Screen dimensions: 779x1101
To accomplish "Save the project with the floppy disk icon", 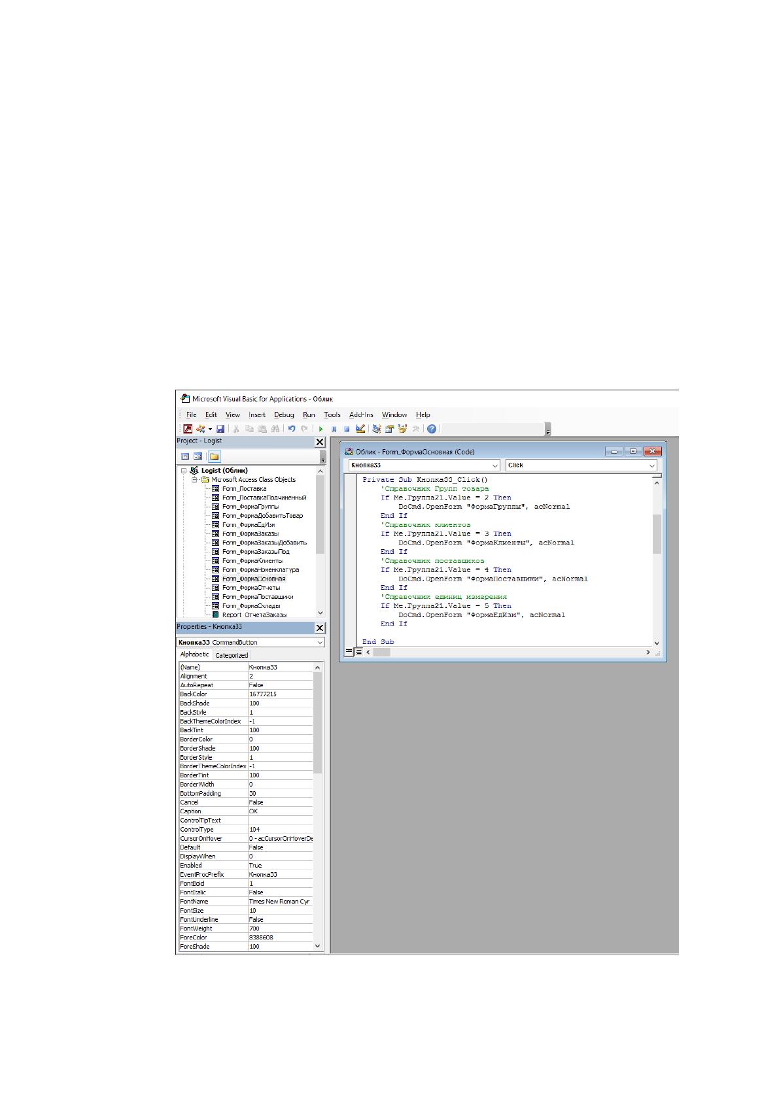I will 220,429.
